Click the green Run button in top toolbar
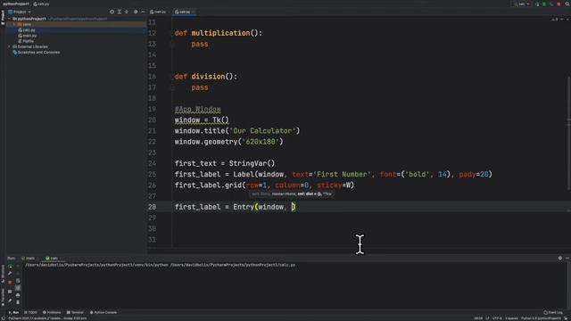 [537, 4]
